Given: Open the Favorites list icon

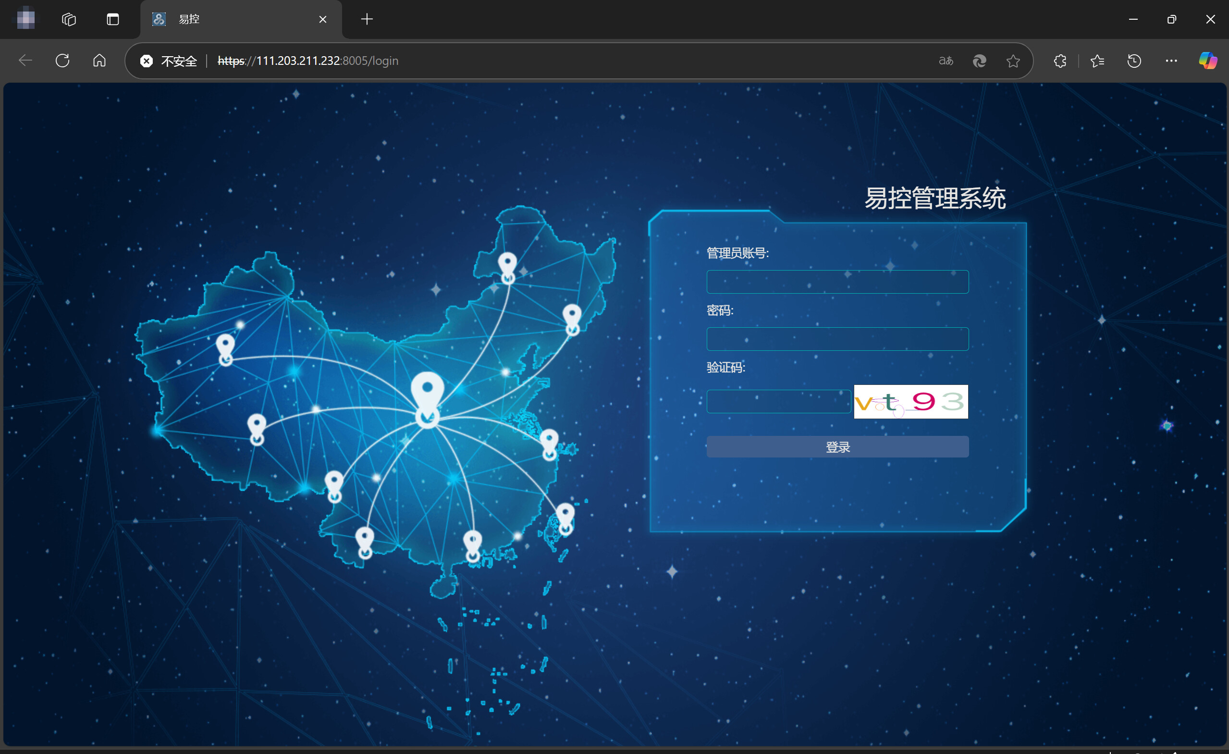Looking at the screenshot, I should tap(1097, 61).
